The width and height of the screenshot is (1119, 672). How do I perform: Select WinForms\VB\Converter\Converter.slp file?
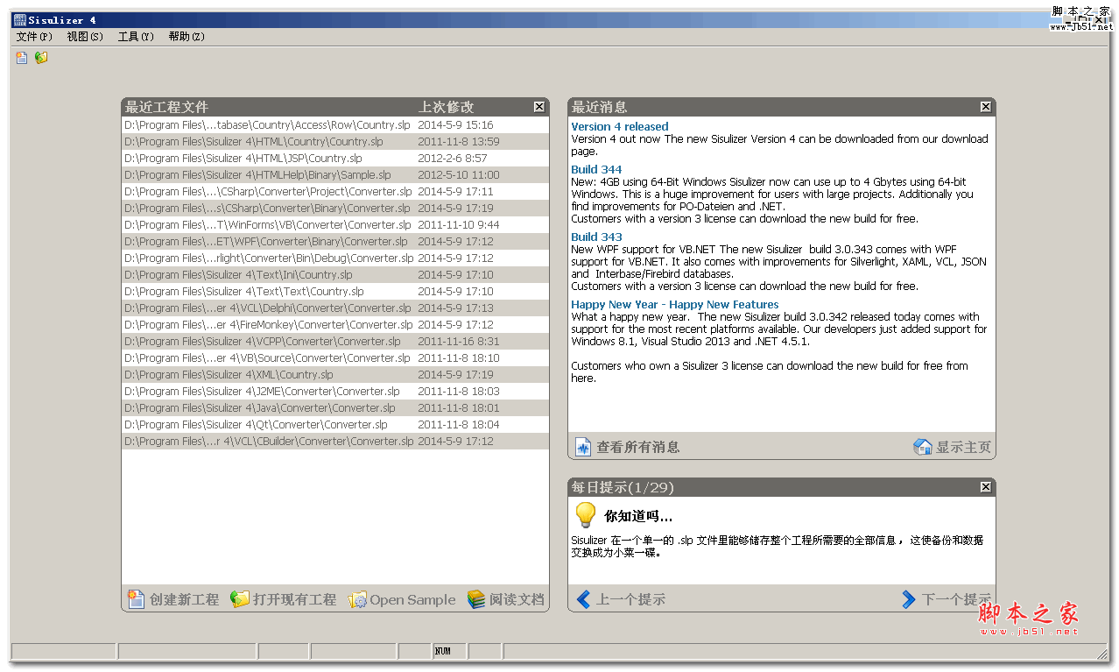point(335,225)
